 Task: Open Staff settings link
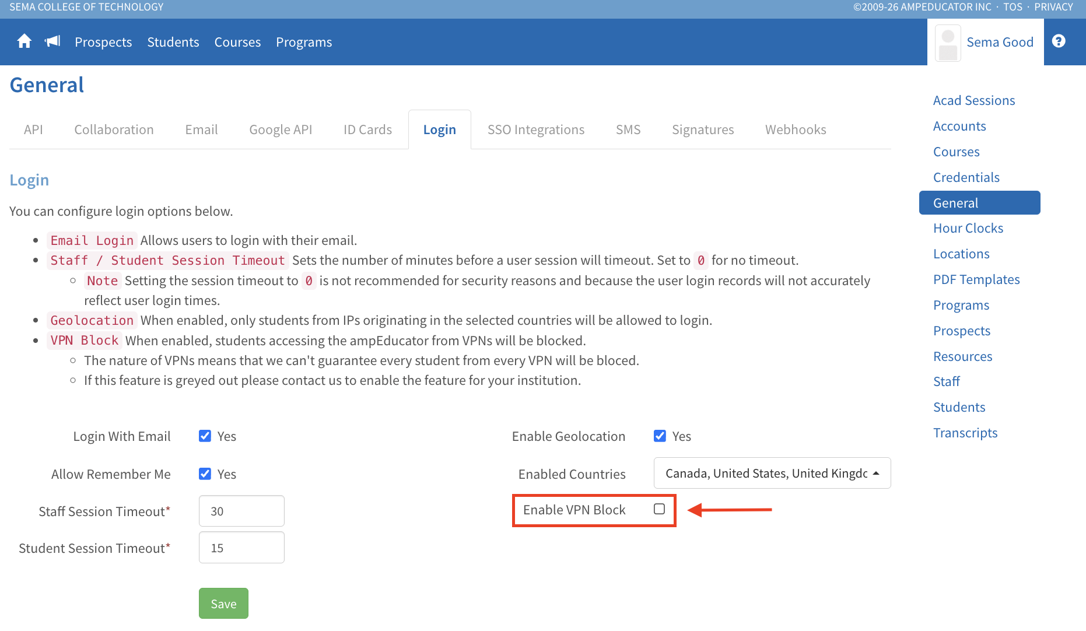coord(946,381)
